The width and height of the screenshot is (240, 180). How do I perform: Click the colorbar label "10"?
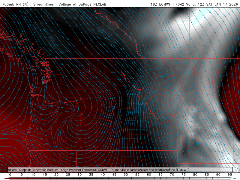33,175
